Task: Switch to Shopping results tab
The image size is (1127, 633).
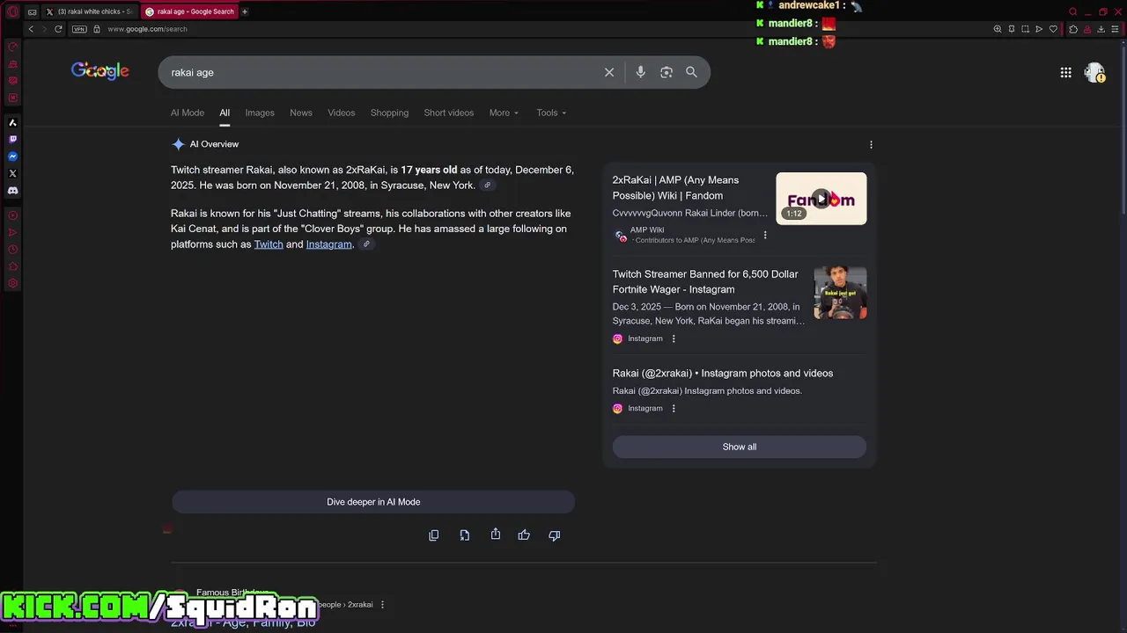Action: coord(389,113)
